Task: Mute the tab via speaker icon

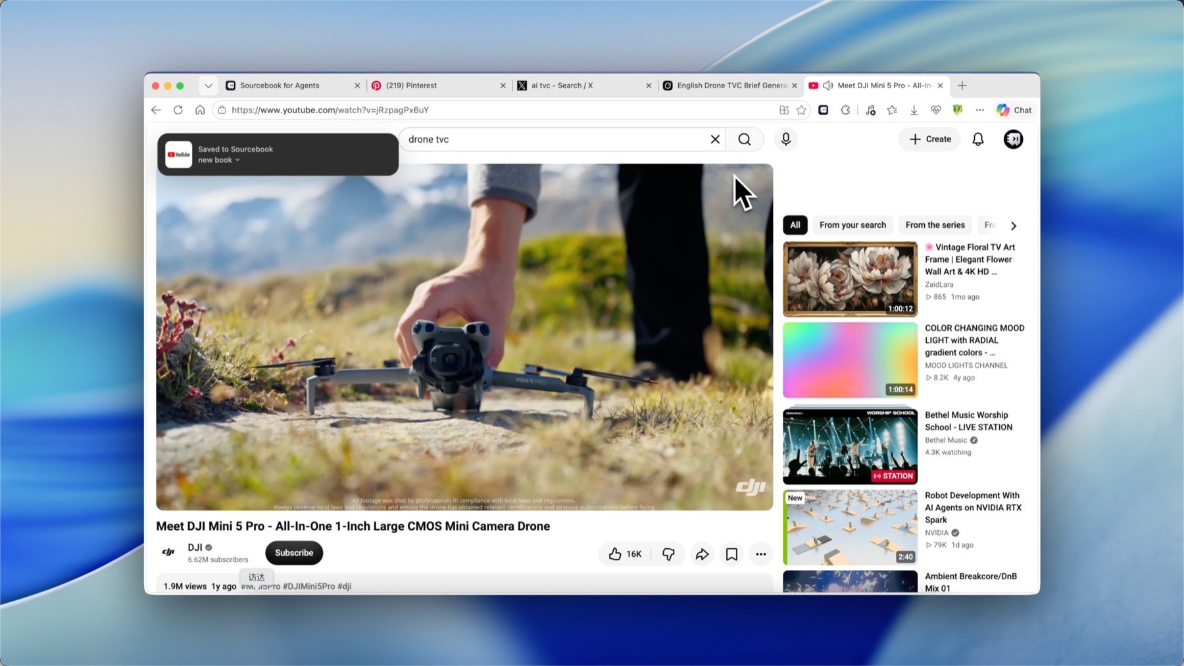Action: (828, 86)
